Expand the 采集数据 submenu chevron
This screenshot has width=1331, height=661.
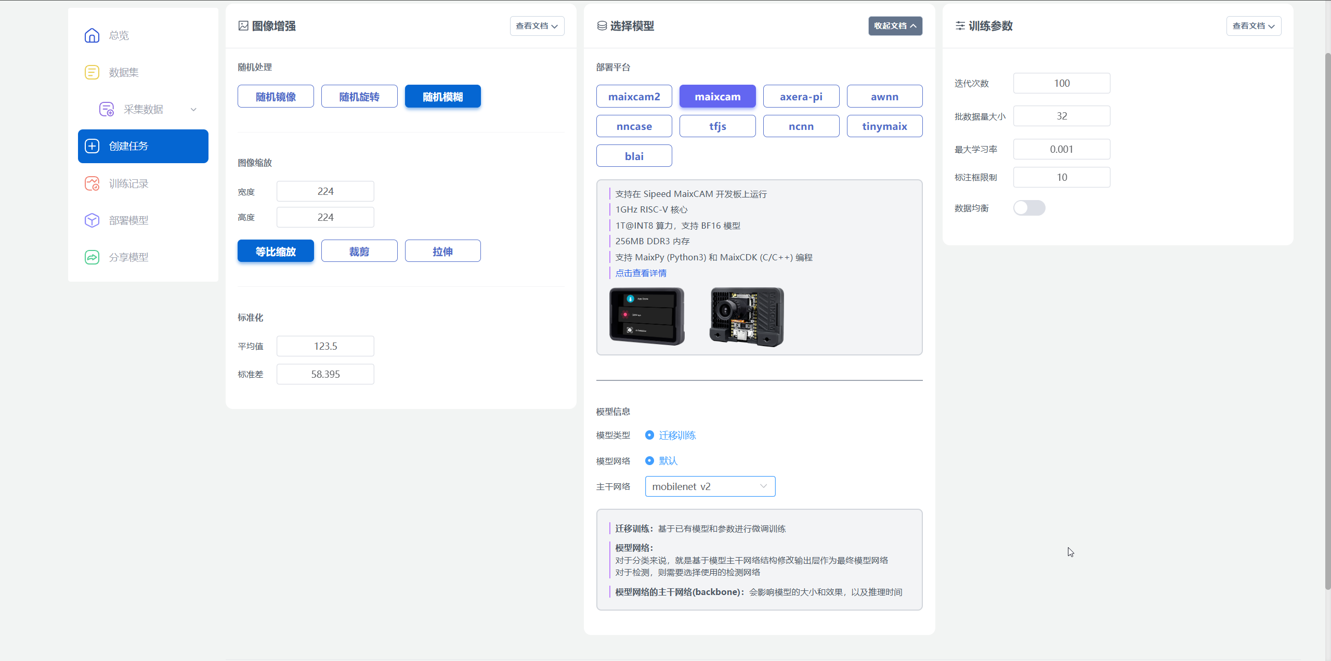(x=193, y=109)
